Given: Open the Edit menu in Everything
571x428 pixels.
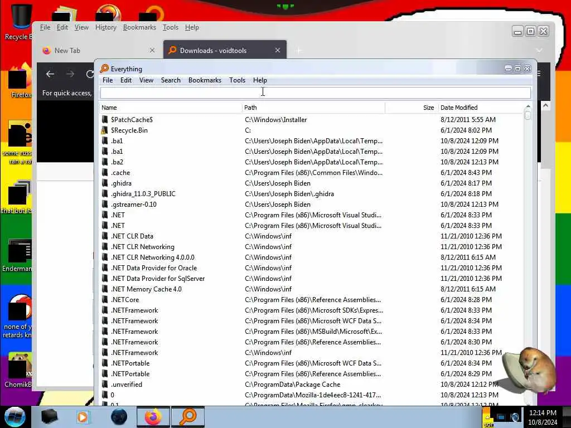Looking at the screenshot, I should [x=125, y=80].
